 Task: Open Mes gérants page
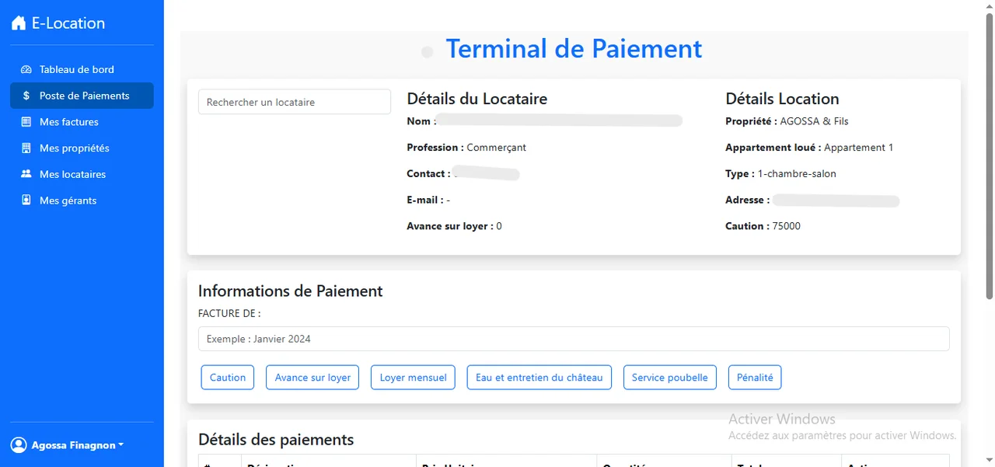82,200
